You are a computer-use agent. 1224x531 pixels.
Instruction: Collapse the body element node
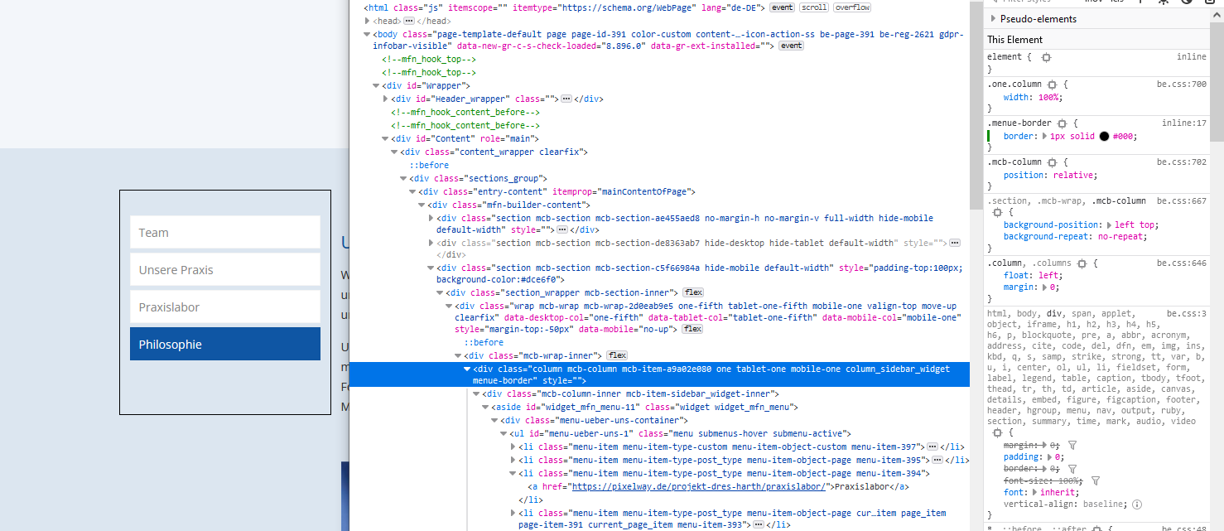[x=367, y=35]
